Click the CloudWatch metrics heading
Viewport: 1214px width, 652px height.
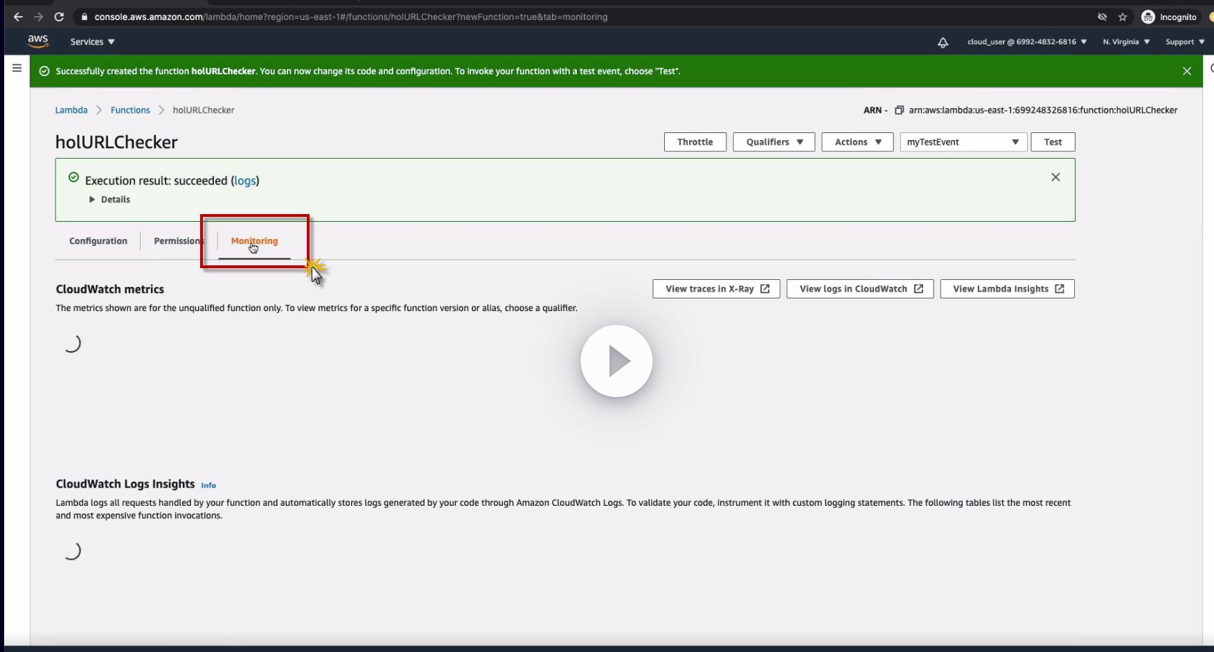click(x=110, y=289)
